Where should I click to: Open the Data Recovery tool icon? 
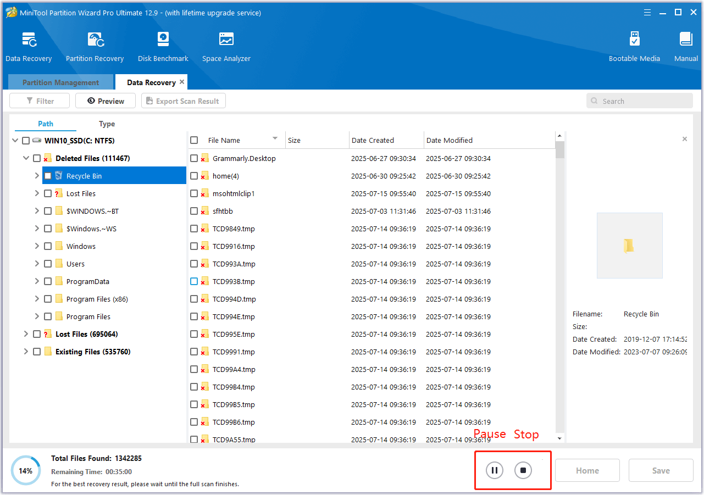[x=29, y=40]
